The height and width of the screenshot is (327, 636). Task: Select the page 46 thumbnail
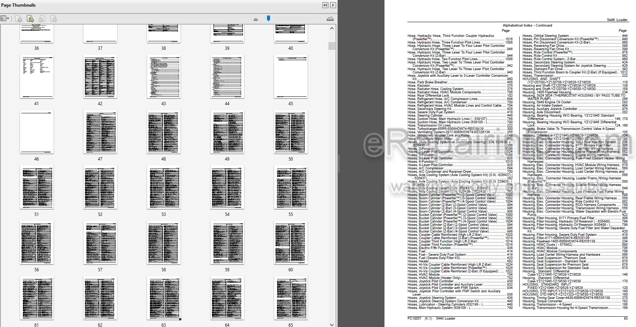point(37,132)
